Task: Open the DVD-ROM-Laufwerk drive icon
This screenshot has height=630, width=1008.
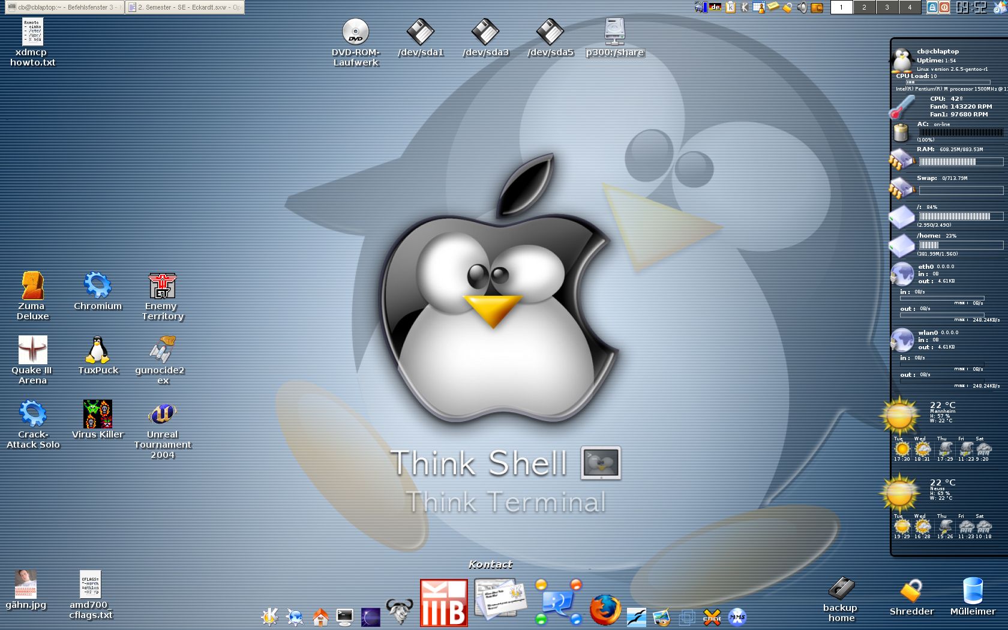Action: 355,42
